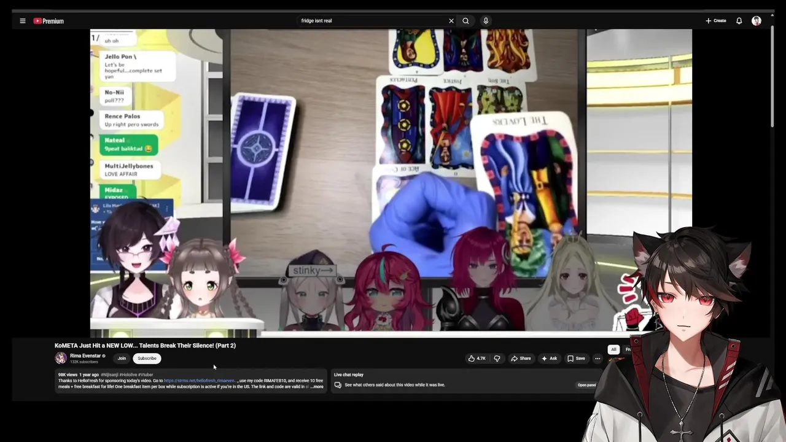
Task: Join the channel membership
Action: click(122, 359)
